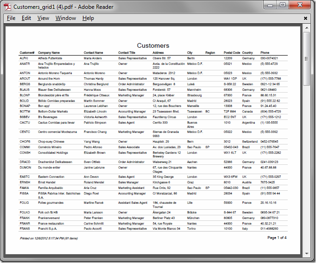
Task: Click customer ID ANATR
Action: pos(25,64)
